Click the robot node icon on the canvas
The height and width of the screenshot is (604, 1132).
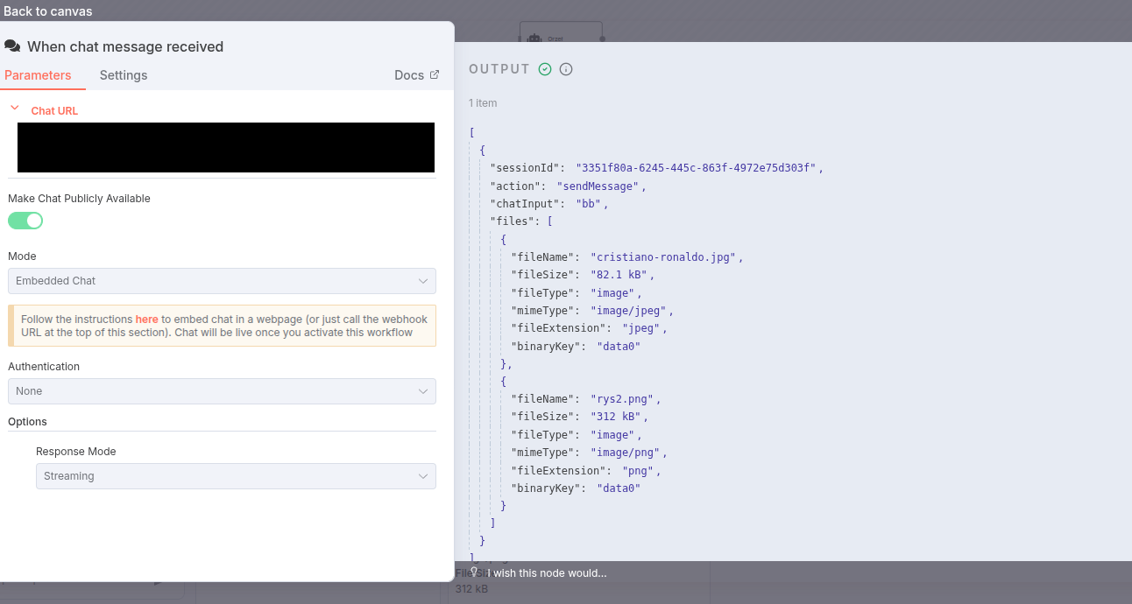tap(534, 38)
